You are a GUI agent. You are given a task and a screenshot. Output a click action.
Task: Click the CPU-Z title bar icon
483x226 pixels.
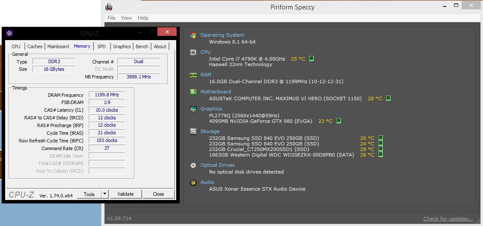[x=9, y=33]
